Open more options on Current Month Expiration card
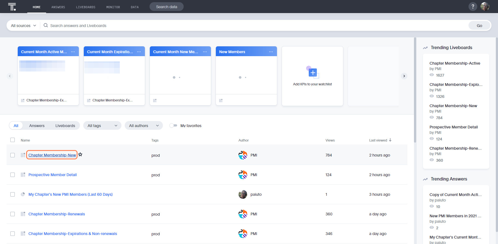This screenshot has height=244, width=498. [x=139, y=52]
